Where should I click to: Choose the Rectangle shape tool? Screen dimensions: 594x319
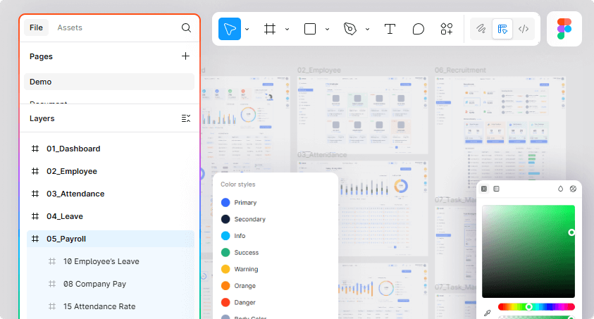point(310,29)
